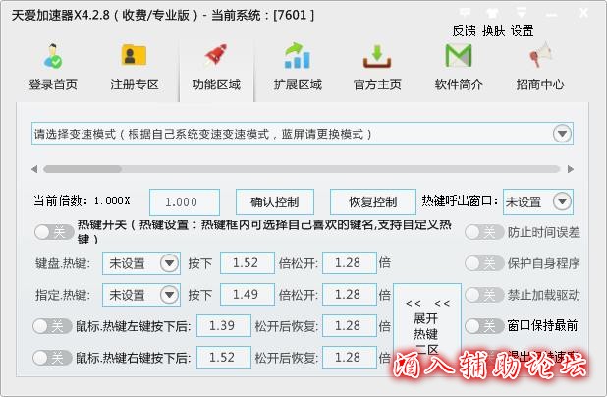This screenshot has height=397, width=607.
Task: Click the 当前倍数: 1.000X text
Action: point(82,200)
